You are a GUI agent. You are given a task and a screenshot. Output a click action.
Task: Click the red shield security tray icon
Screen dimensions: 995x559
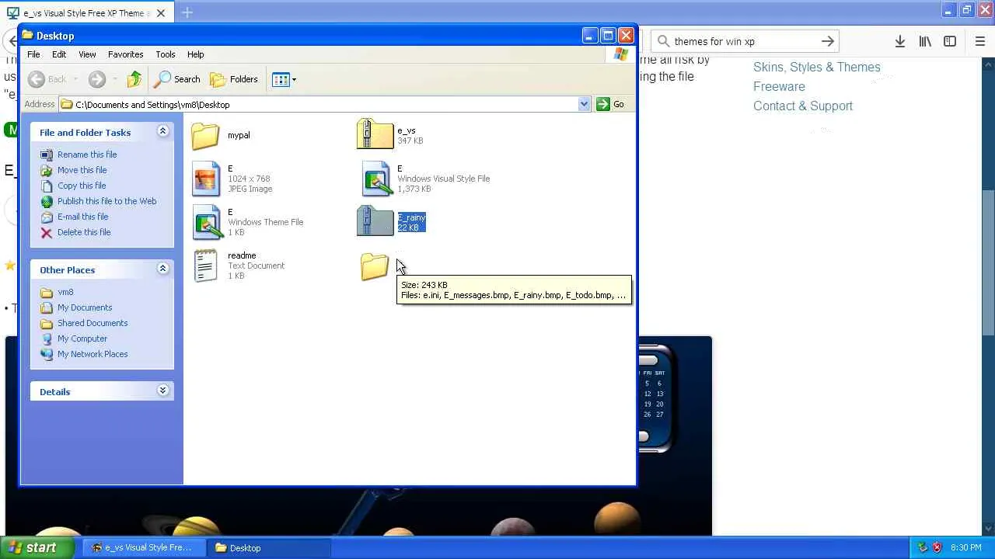(937, 548)
